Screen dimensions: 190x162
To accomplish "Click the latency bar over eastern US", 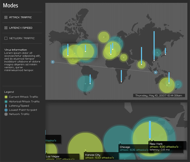I will pos(85,49).
